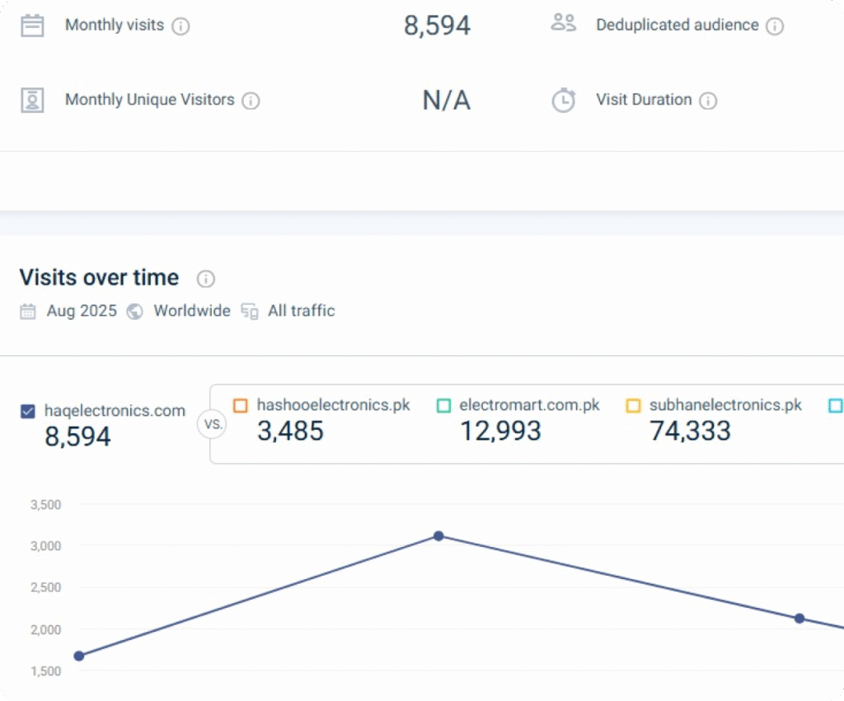Uncheck the haqelectronics.com checkbox
Screen dimensions: 844x701
[28, 411]
